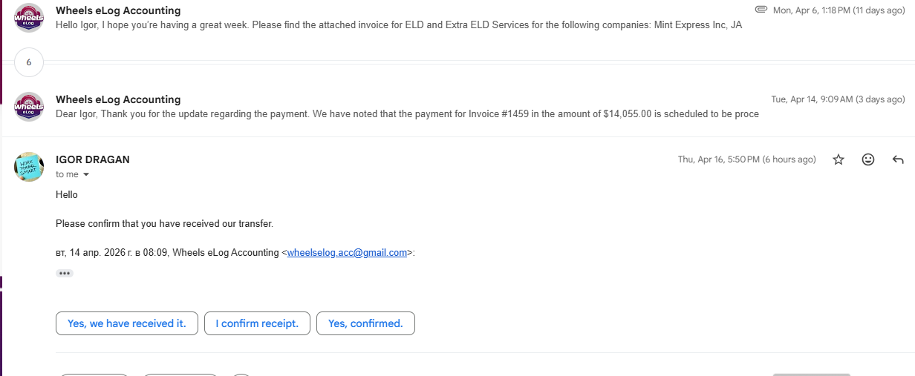Add an emoji reaction to Igor's email
This screenshot has width=915, height=376.
(868, 159)
